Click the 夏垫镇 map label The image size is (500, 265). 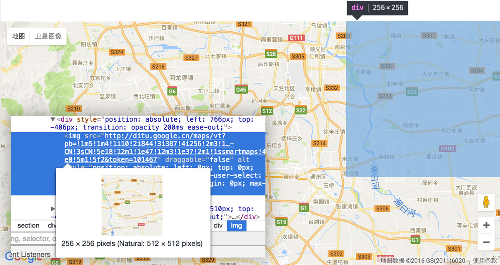point(434,157)
